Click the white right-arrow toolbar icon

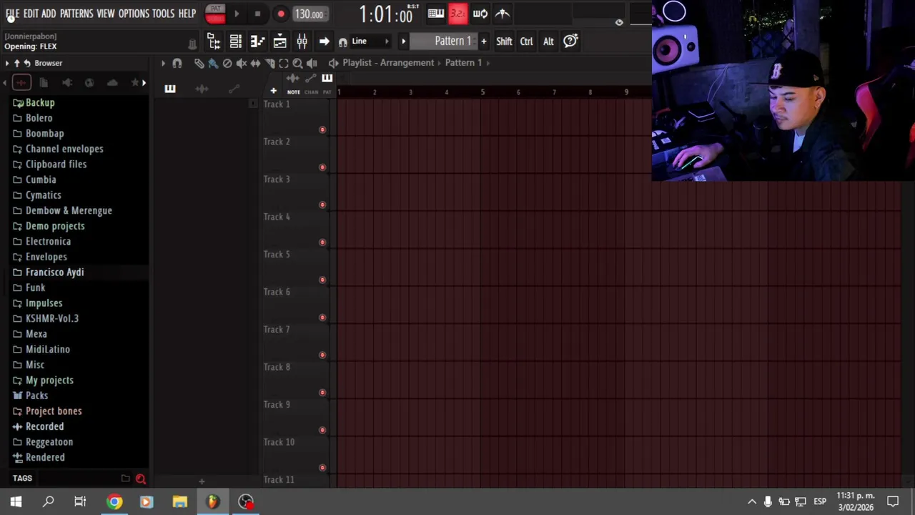point(324,41)
